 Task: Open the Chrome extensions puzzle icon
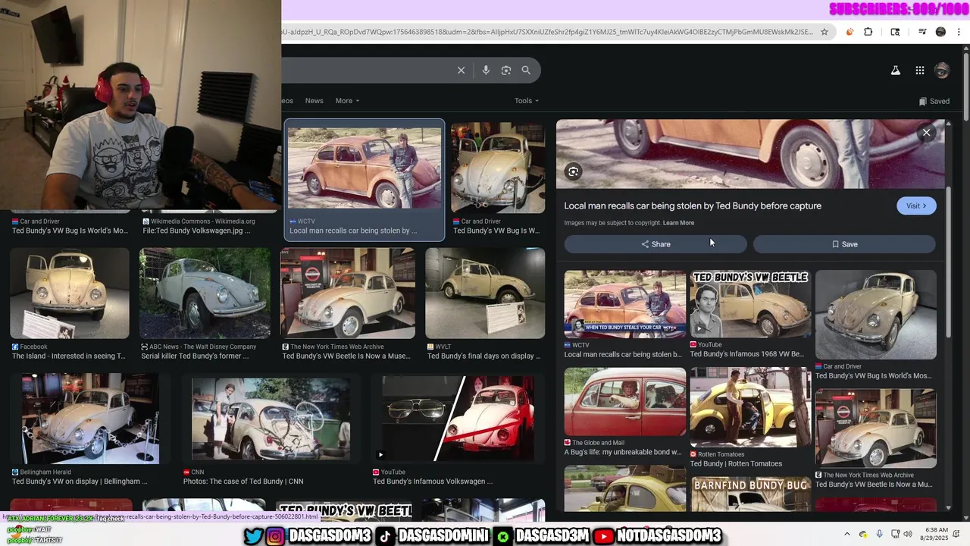[x=868, y=32]
